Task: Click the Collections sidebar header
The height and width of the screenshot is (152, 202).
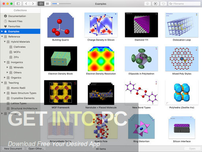Action: click(20, 10)
